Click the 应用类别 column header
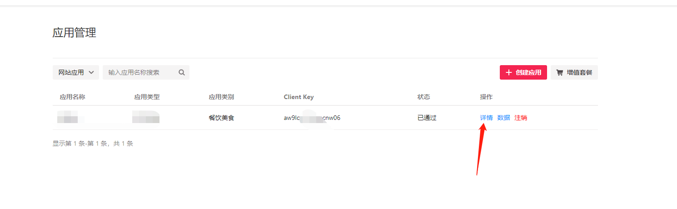The image size is (677, 209). pyautogui.click(x=221, y=97)
